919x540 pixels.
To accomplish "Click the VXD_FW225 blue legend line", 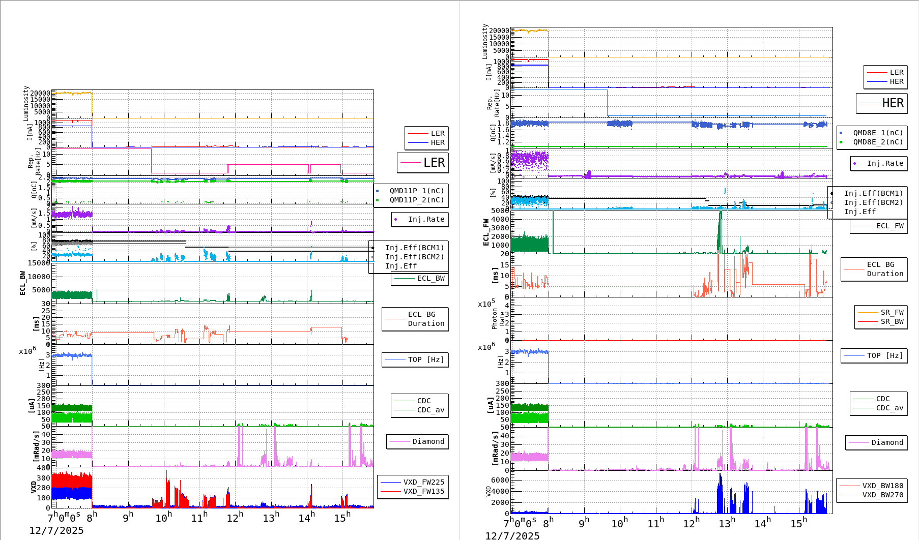I will click(391, 482).
